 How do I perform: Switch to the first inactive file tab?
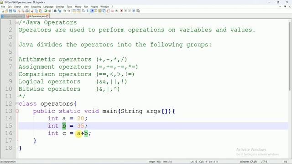(13, 16)
